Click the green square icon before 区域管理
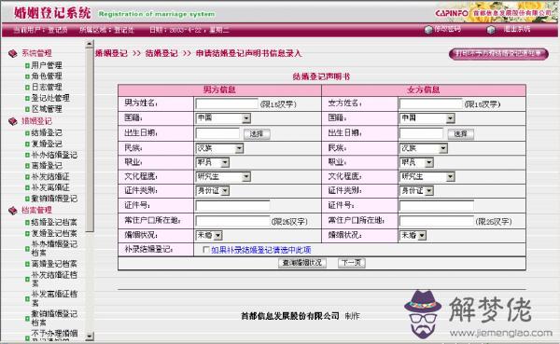The image size is (560, 344). coord(27,109)
